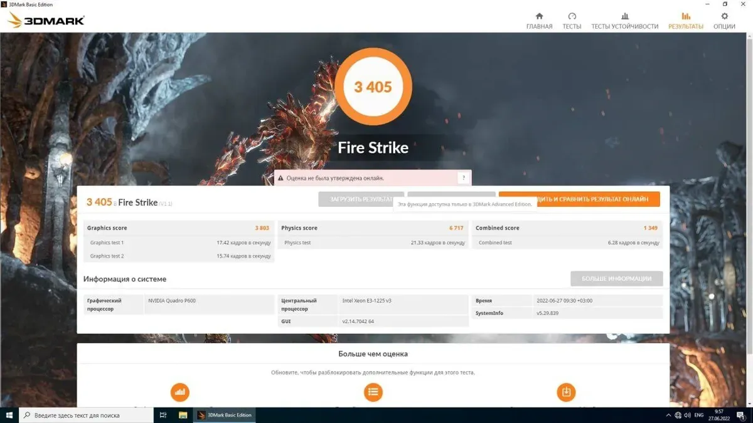Click the orange download/save icon
Image resolution: width=753 pixels, height=423 pixels.
click(x=566, y=392)
